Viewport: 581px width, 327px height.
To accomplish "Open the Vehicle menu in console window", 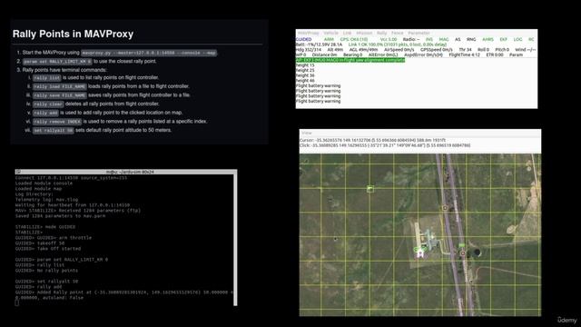I will coord(330,33).
